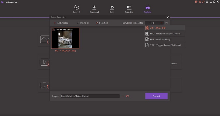Click the three-dots browse output path

(x=123, y=96)
